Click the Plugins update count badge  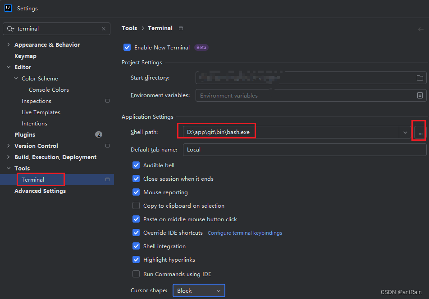[99, 134]
